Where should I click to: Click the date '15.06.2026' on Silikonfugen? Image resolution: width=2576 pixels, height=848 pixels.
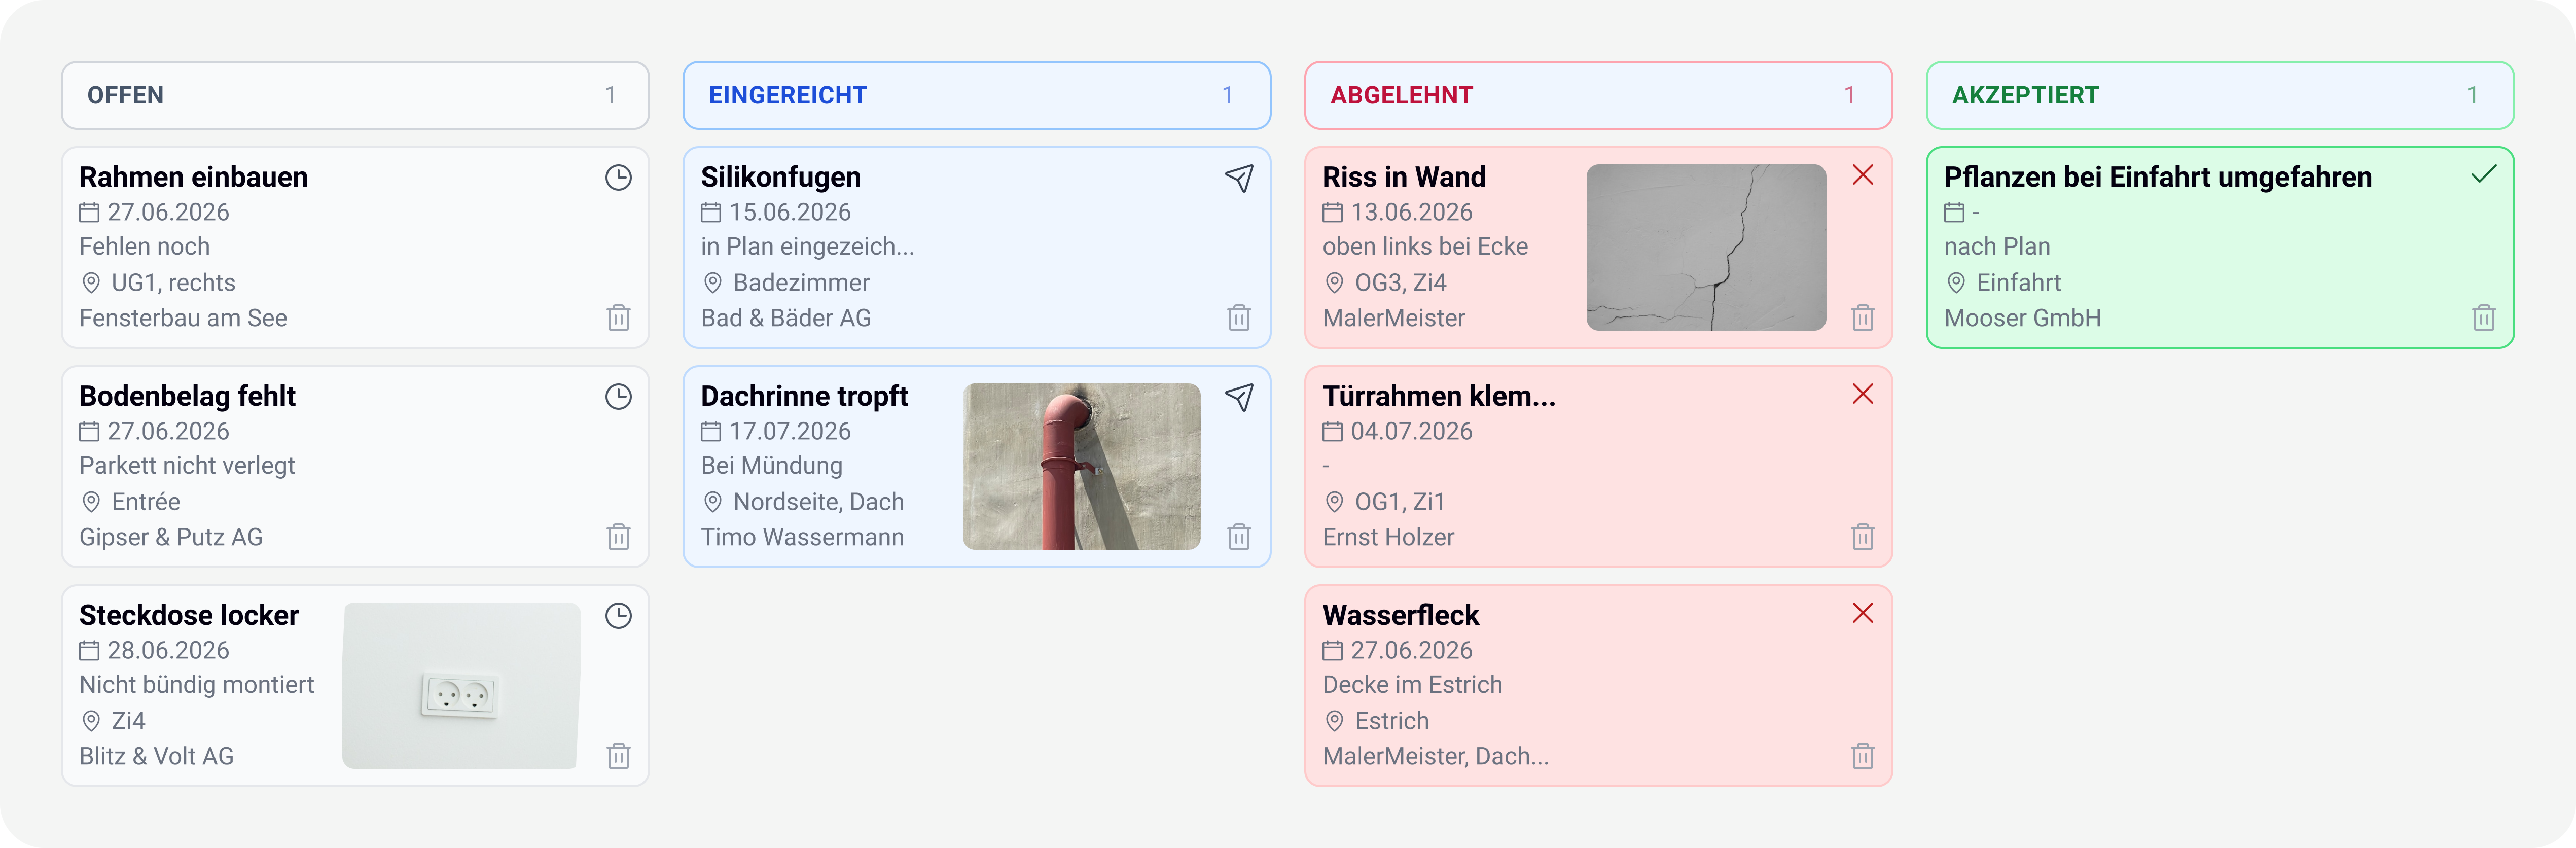point(789,212)
